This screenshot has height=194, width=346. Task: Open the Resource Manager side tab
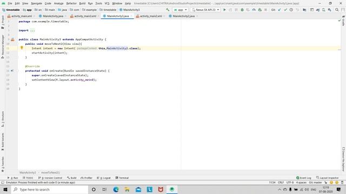3,47
